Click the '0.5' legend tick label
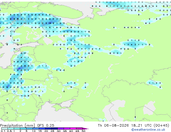This screenshot has height=132, width=171. click(x=9, y=131)
